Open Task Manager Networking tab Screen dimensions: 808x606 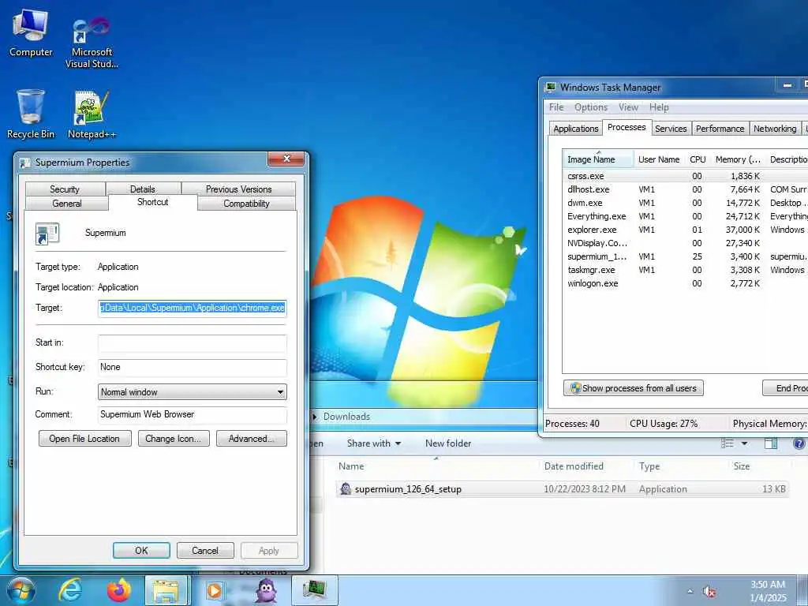point(775,129)
